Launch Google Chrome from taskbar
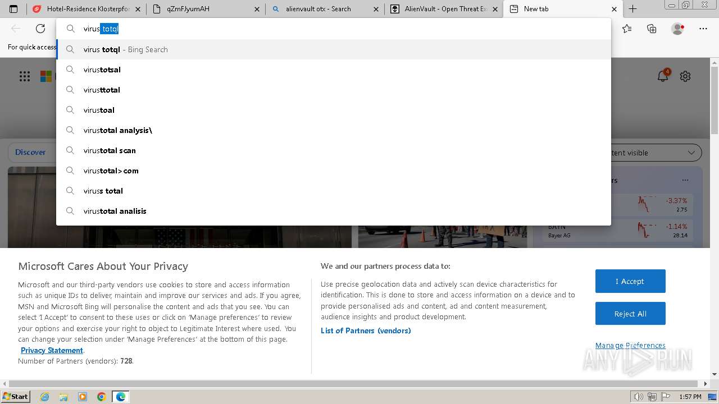This screenshot has width=719, height=404. [102, 397]
